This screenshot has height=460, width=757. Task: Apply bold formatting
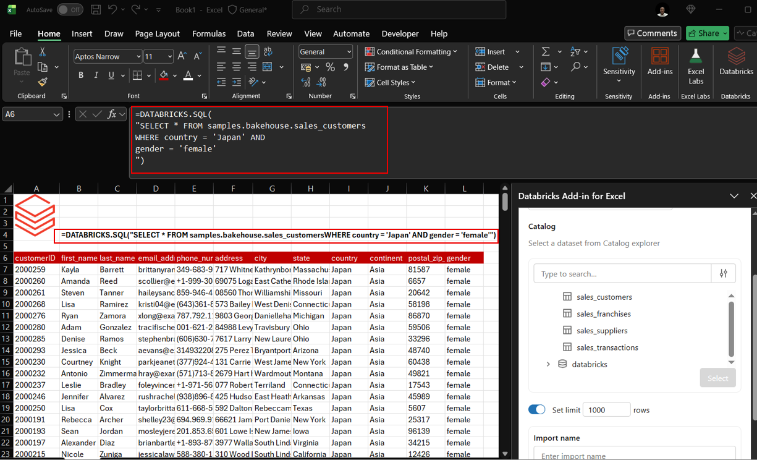pyautogui.click(x=81, y=75)
